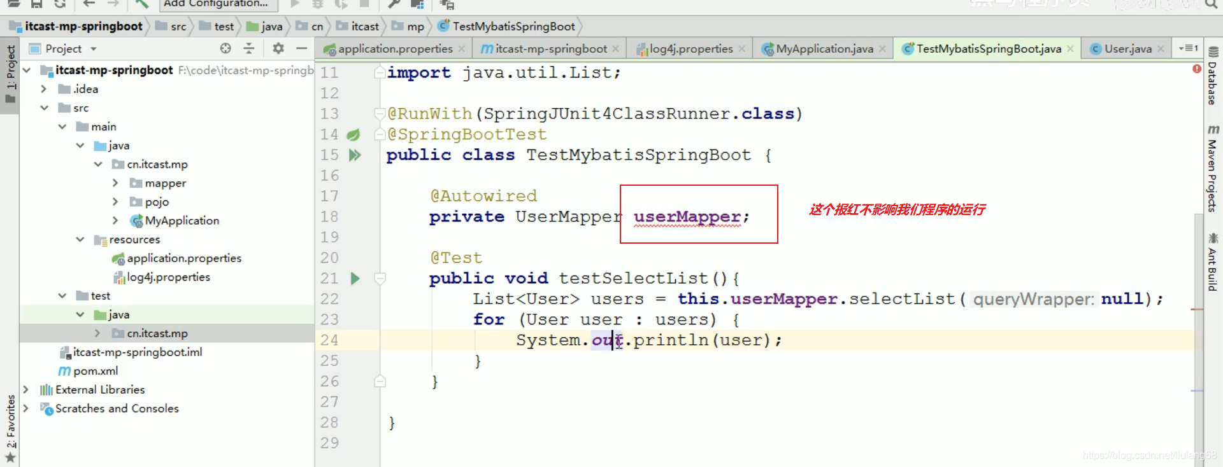This screenshot has width=1223, height=467.
Task: Collapse the main folder
Action: pyautogui.click(x=62, y=127)
